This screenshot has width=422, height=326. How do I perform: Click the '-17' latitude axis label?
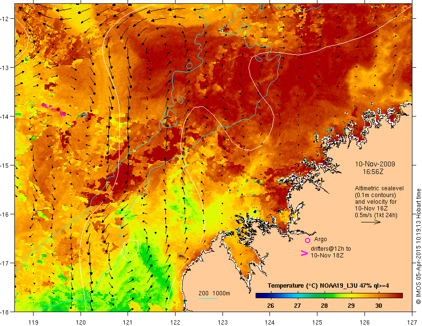tap(5, 263)
